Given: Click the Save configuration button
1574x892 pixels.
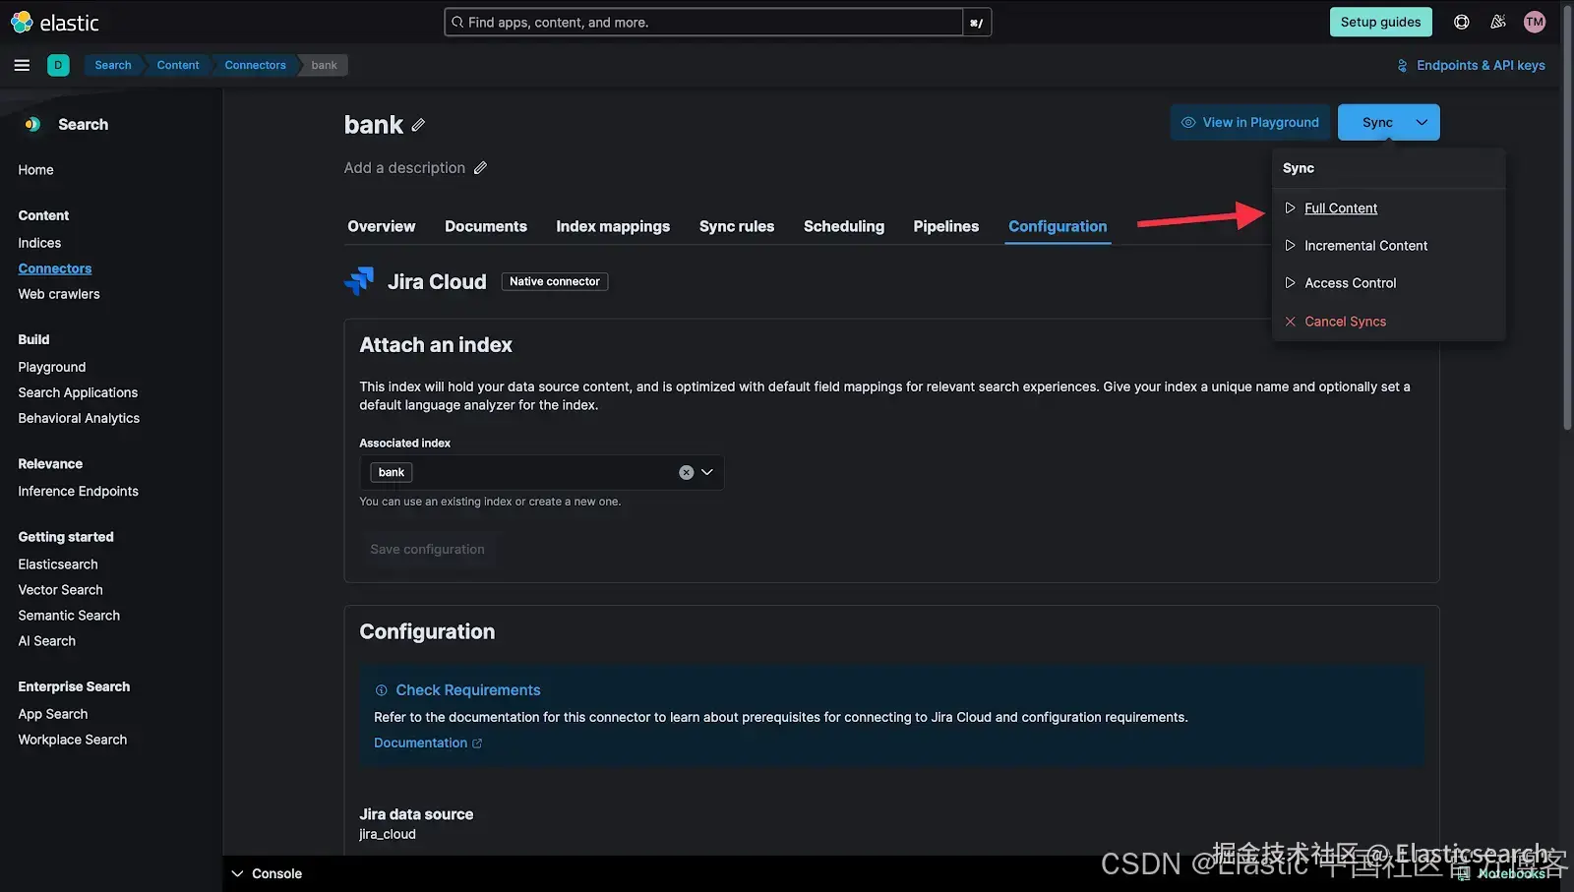Looking at the screenshot, I should click(427, 550).
